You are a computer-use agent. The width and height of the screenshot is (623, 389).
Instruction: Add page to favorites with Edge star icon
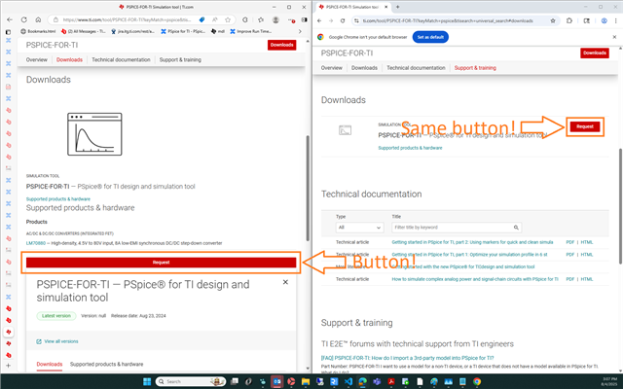(x=228, y=19)
